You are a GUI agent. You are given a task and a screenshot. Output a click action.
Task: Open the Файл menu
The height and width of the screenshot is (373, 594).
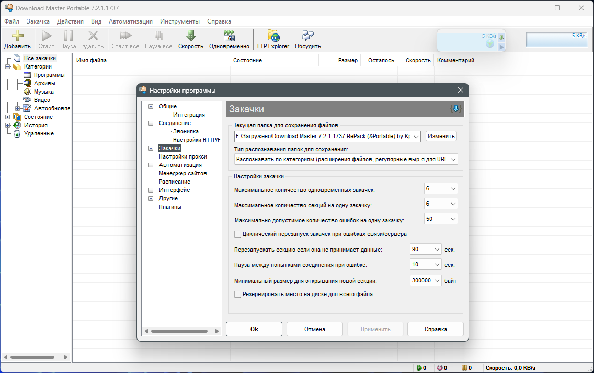[12, 21]
